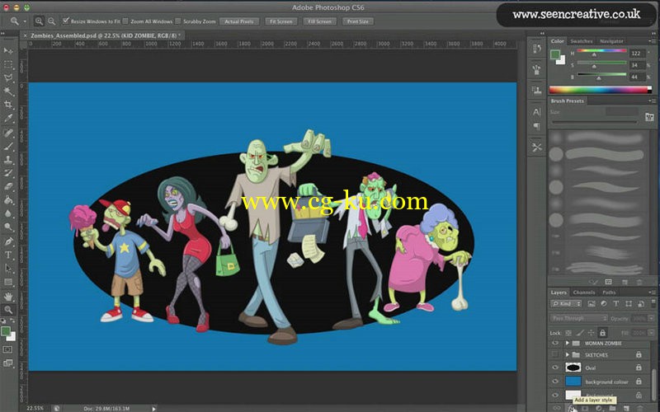The image size is (660, 412).
Task: Open the Clone Source panel icon
Action: pos(537,90)
